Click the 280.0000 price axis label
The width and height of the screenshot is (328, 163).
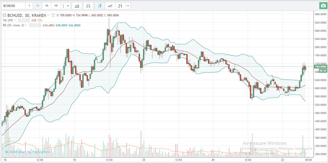pos(321,154)
